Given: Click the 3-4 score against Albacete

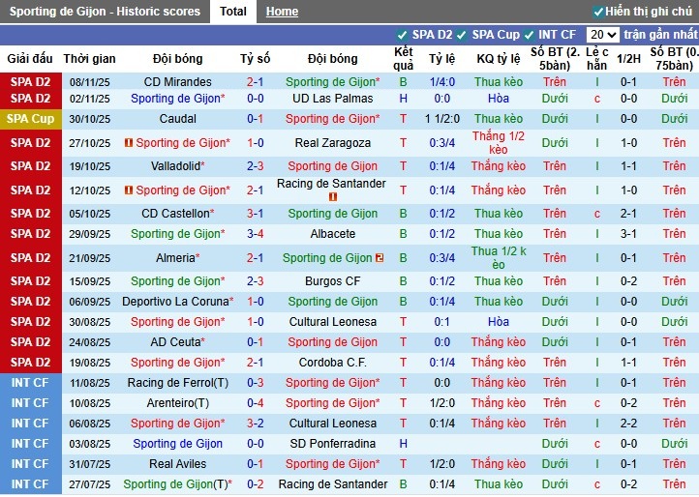Looking at the screenshot, I should click(256, 234).
